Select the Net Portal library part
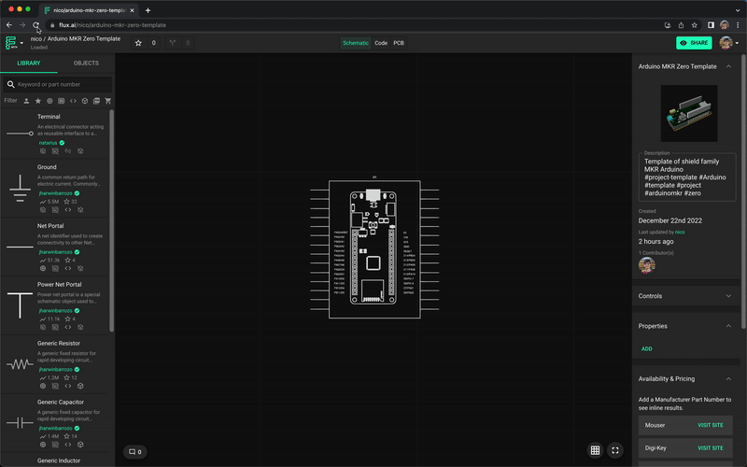 (x=55, y=247)
